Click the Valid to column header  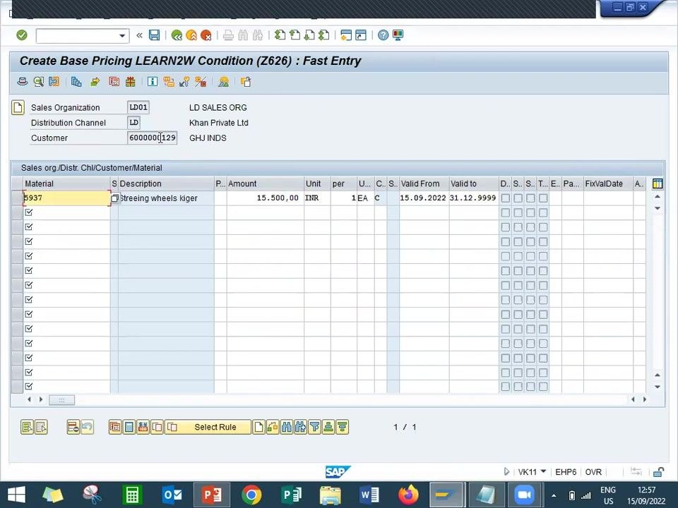[x=474, y=183]
